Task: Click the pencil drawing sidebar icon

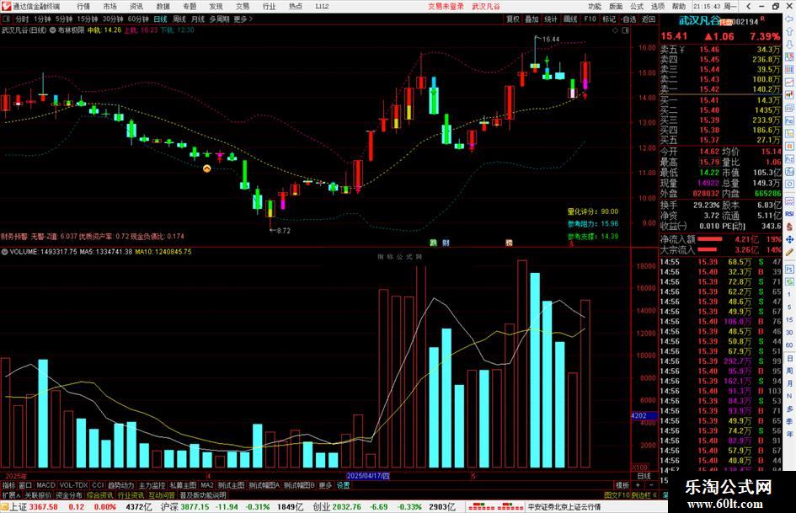Action: coord(789,252)
